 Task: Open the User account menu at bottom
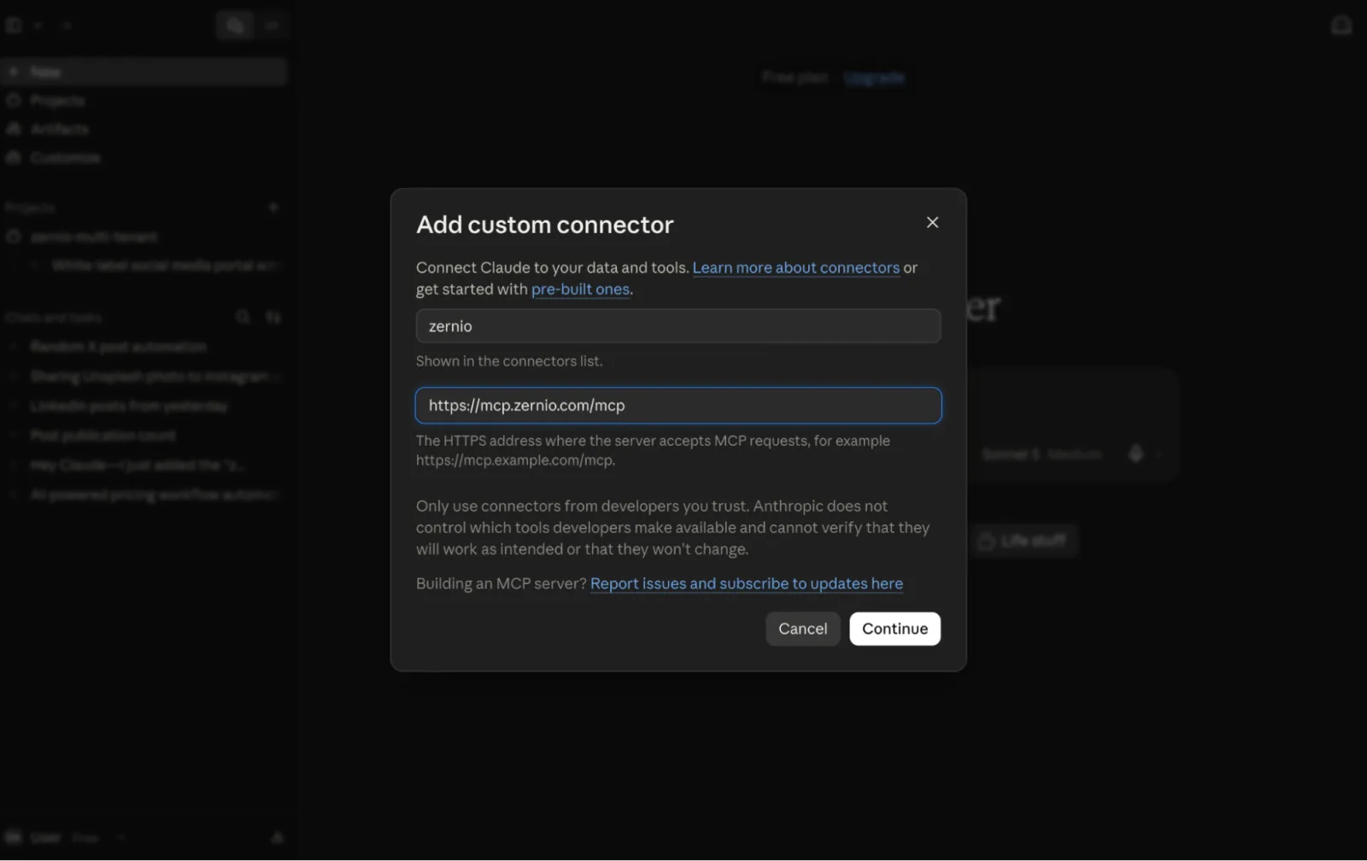[x=67, y=837]
